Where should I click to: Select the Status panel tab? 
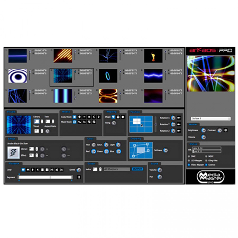click(x=193, y=144)
